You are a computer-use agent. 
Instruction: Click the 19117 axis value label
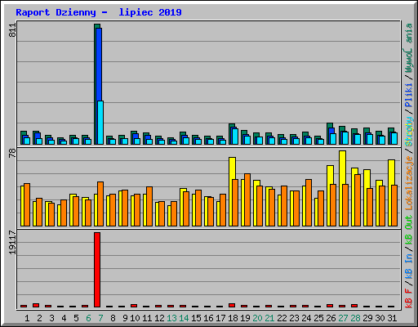(x=12, y=243)
